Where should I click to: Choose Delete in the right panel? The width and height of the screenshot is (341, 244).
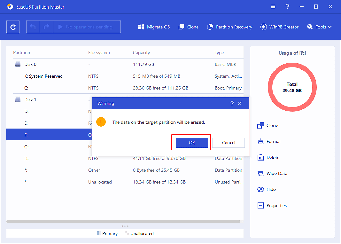click(x=268, y=157)
